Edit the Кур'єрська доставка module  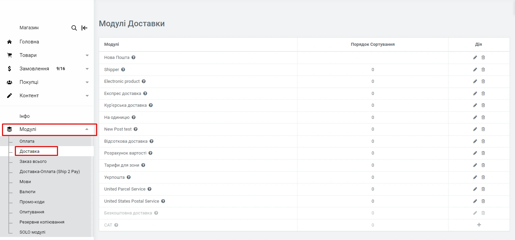pyautogui.click(x=475, y=105)
